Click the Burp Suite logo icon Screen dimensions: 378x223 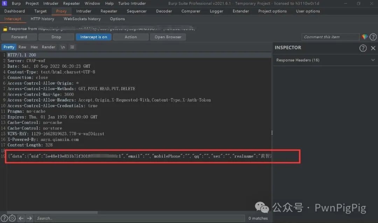pos(4,3)
